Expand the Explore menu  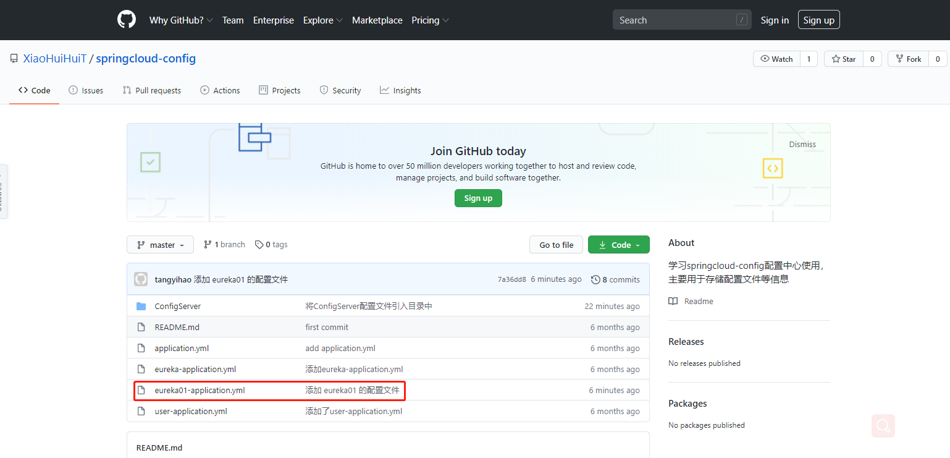[x=323, y=20]
